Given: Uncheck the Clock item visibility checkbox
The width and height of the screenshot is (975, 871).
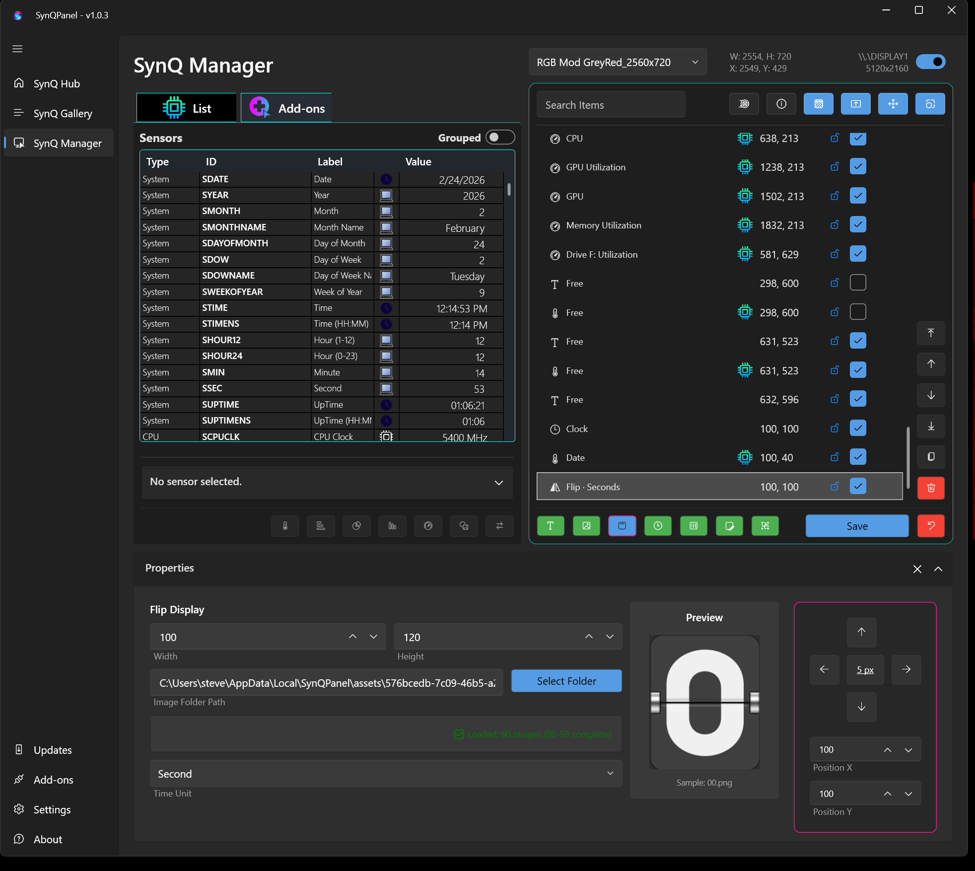Looking at the screenshot, I should (x=858, y=428).
